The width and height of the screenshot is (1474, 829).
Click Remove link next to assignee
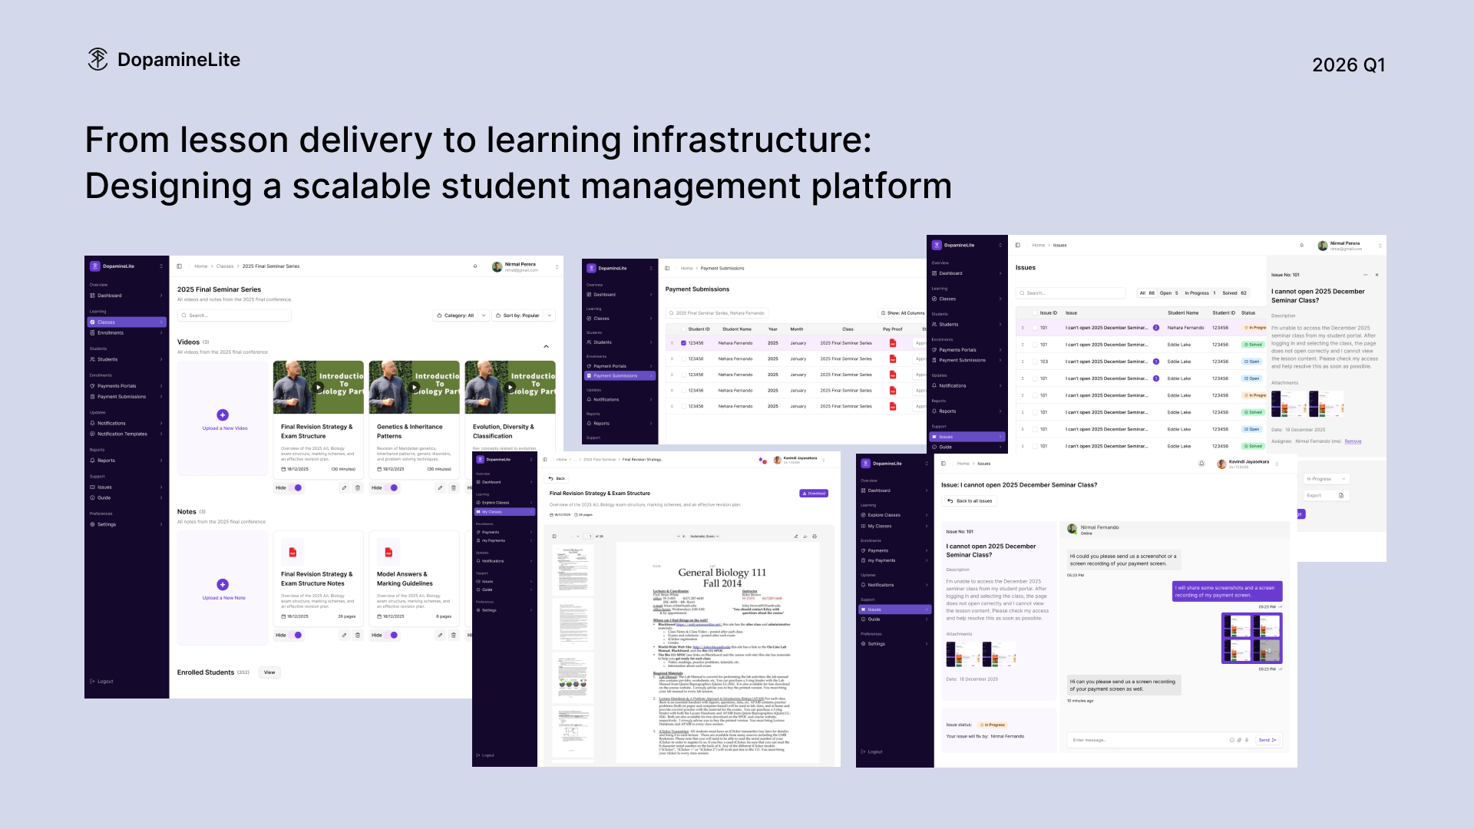click(x=1353, y=441)
